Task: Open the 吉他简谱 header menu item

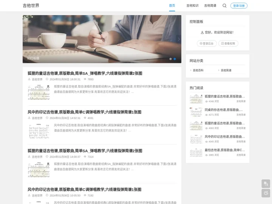Action: (x=210, y=6)
